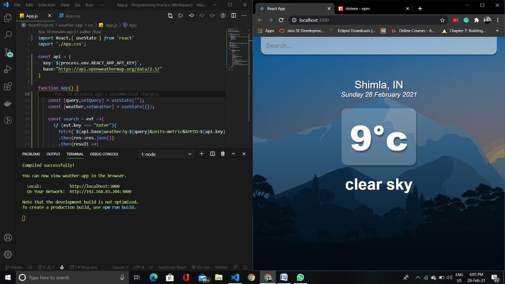Open Chrome profile avatar
The height and width of the screenshot is (284, 505).
tap(487, 20)
